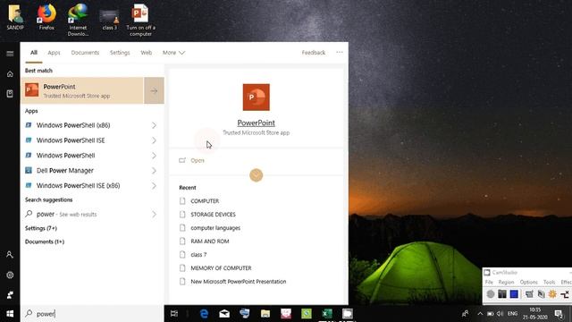Viewport: 572px width, 322px height.
Task: Open recent file 'class 7'
Action: [x=198, y=255]
